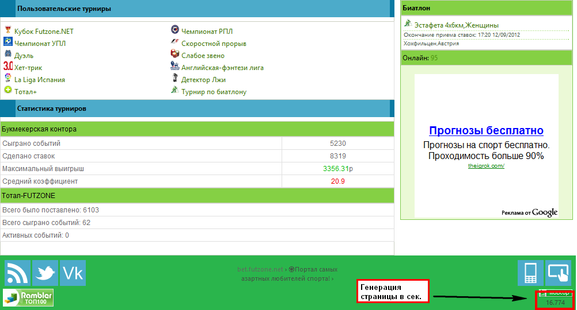Screen dimensions: 577x310
Task: Click the Всего сыграно событий: 62 row
Action: tap(198, 223)
